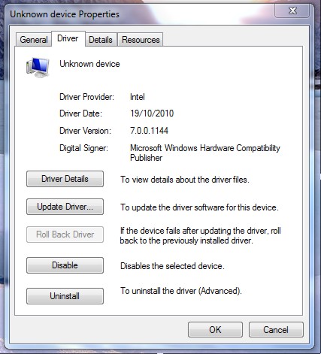Click the Unknown device computer icon
Image resolution: width=321 pixels, height=354 pixels.
click(38, 68)
